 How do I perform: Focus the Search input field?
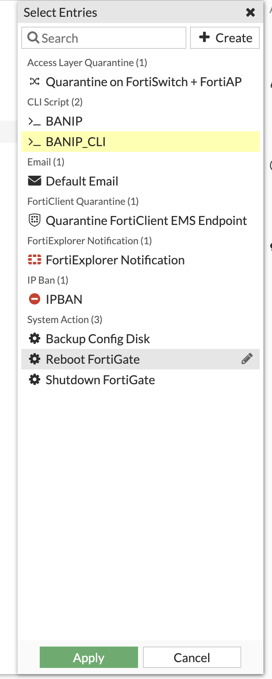[104, 38]
